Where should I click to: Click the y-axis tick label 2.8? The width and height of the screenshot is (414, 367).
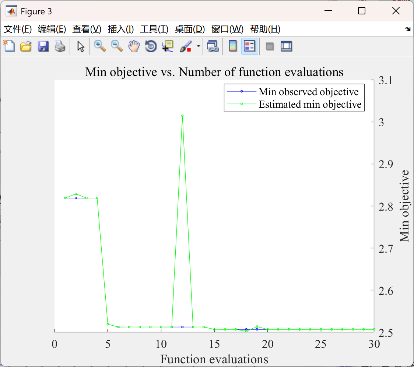pos(386,207)
